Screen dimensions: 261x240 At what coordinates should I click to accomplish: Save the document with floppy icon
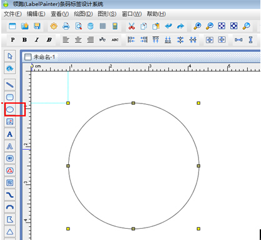[x=37, y=26]
